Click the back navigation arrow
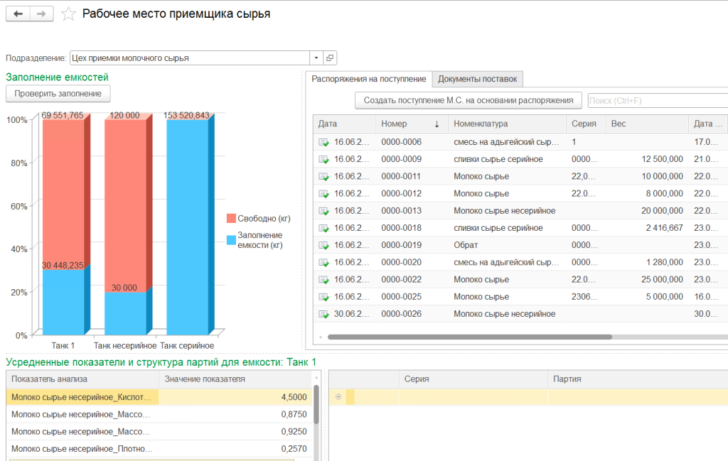 (x=18, y=14)
